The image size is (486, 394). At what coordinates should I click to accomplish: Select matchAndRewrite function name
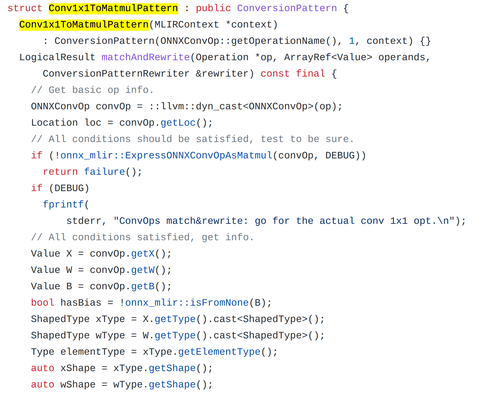pos(146,57)
